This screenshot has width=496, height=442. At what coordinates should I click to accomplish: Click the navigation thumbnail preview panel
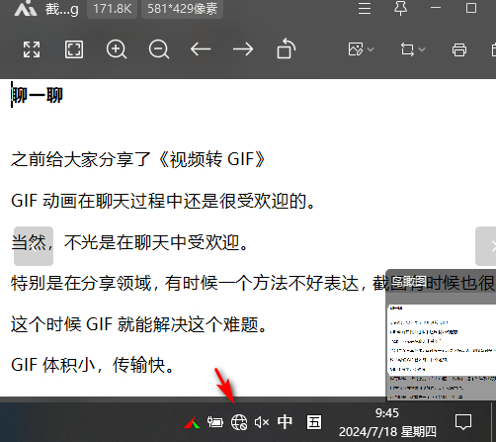coord(441,335)
